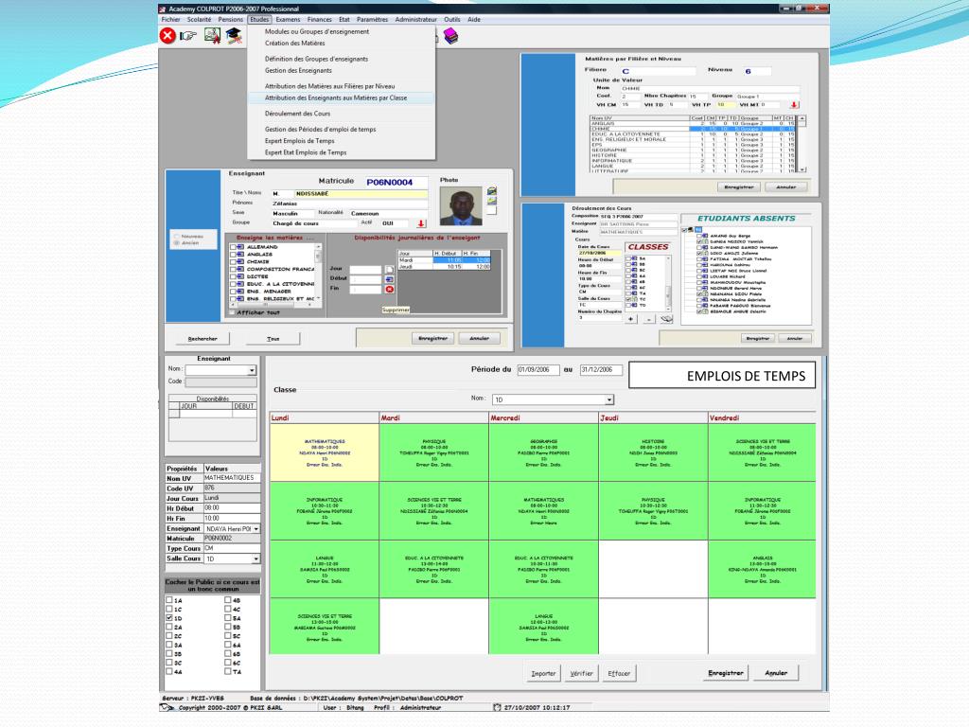Open the teacher-at-board toolbar icon
969x727 pixels.
212,37
